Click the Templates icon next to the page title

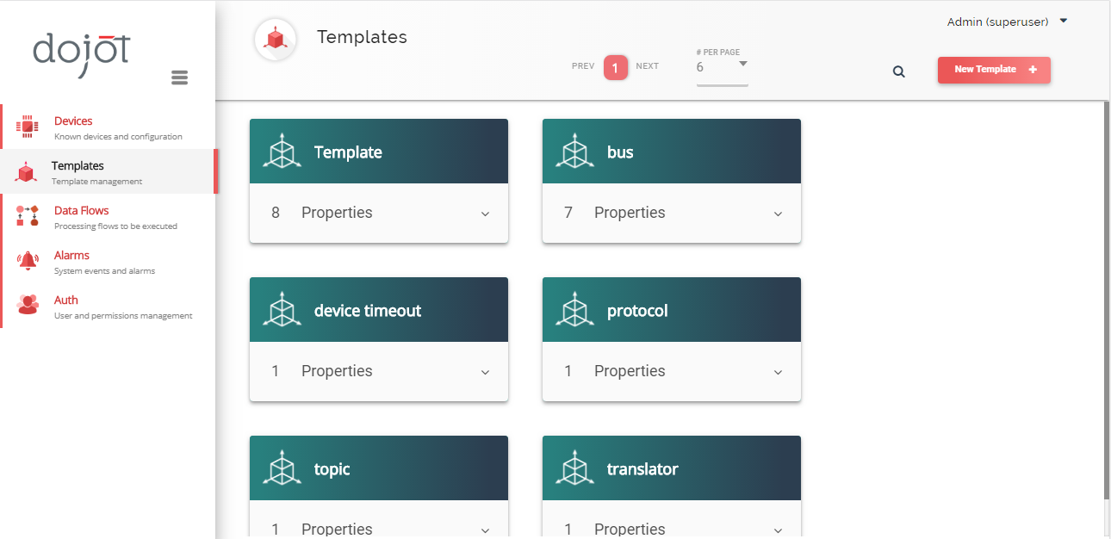coord(275,38)
